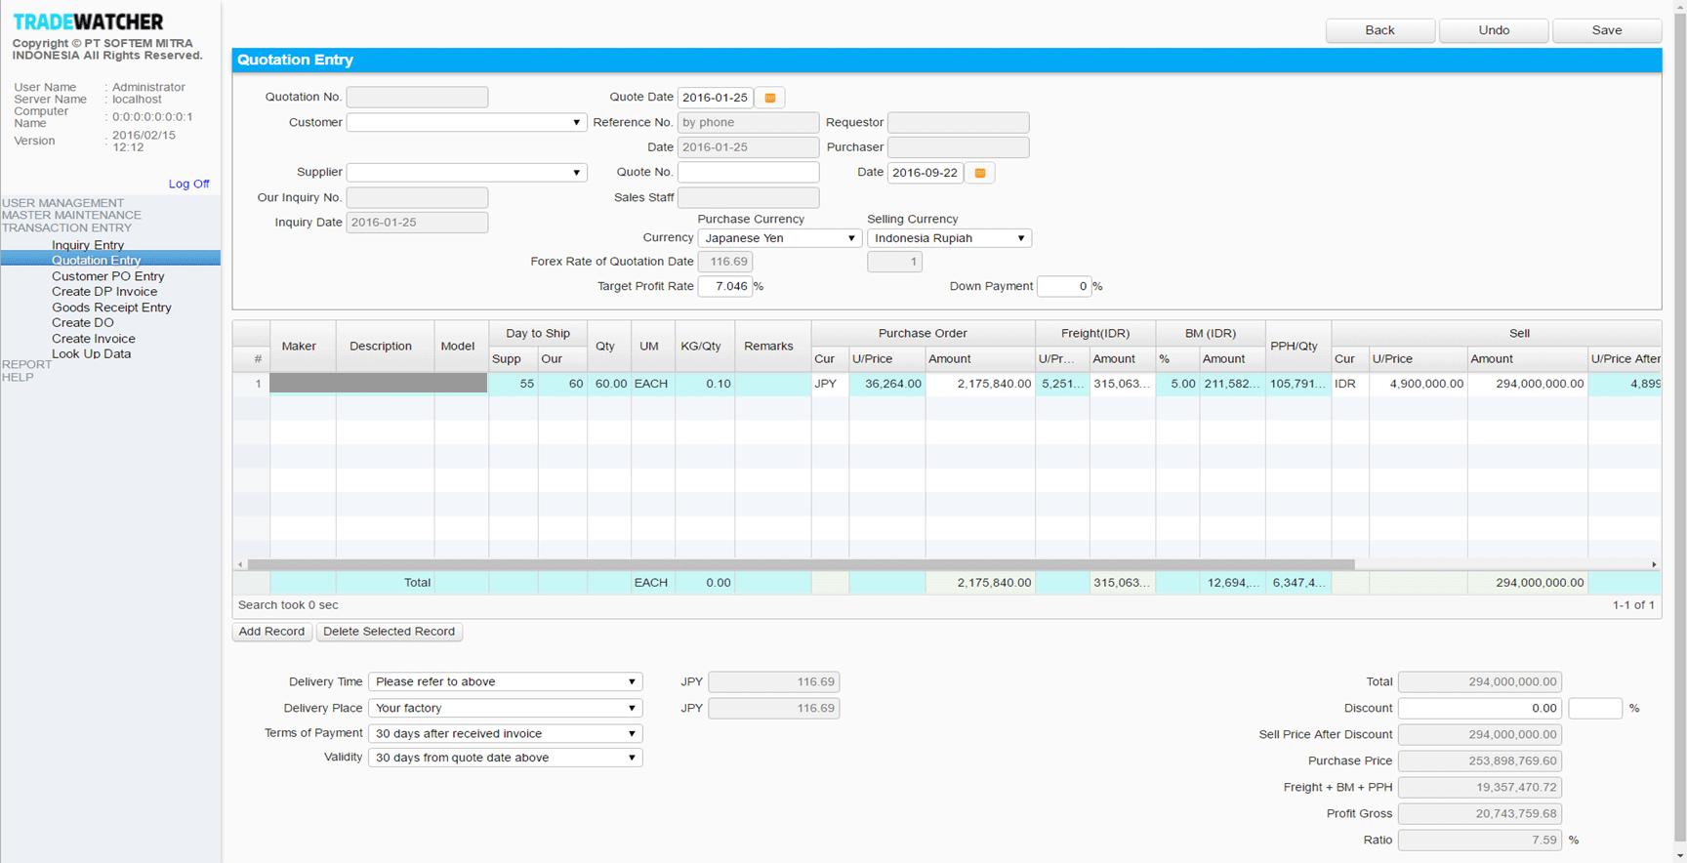Open User Management menu

click(63, 203)
